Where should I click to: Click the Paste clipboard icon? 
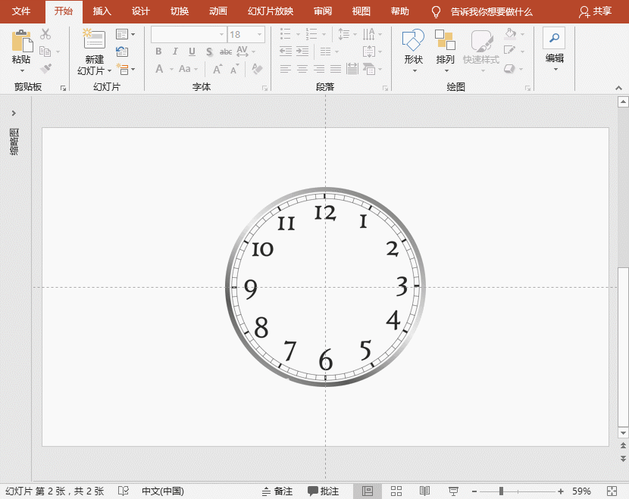pyautogui.click(x=22, y=40)
